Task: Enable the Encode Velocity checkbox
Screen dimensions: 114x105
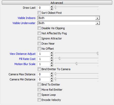Action: click(x=39, y=100)
